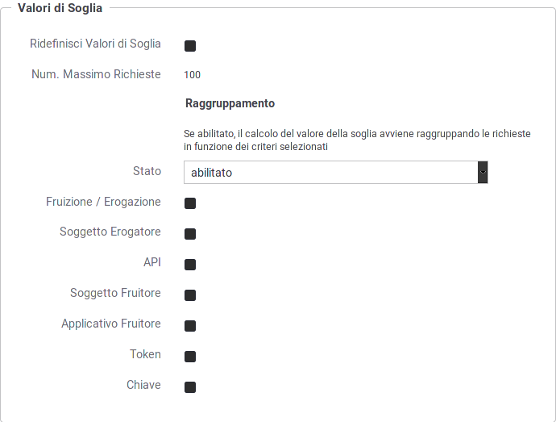Click the Soggetto Erogatore label text
The height and width of the screenshot is (422, 556).
[x=110, y=232]
